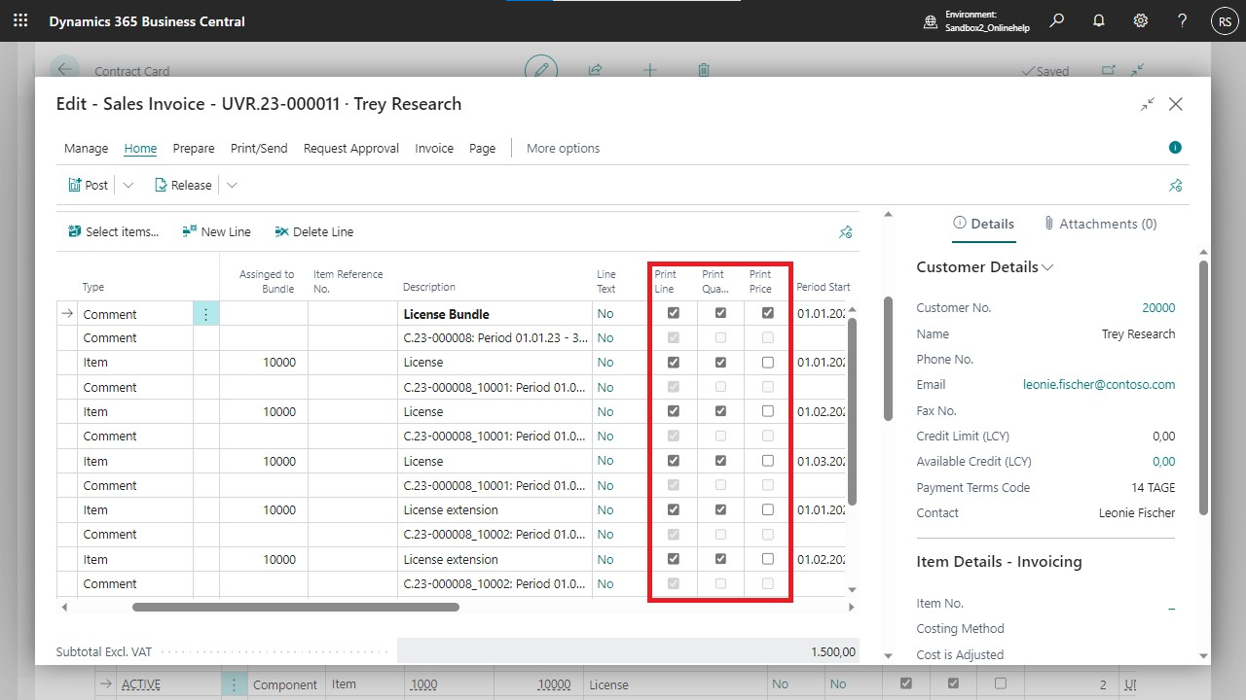Switch to the Attachments tab
Viewport: 1246px width, 700px height.
tap(1100, 224)
